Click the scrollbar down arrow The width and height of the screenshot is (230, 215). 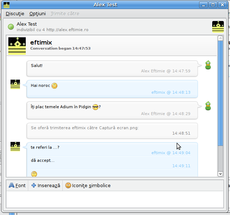(220, 174)
